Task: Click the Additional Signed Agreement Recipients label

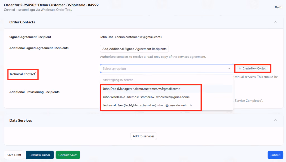Action: point(39,48)
